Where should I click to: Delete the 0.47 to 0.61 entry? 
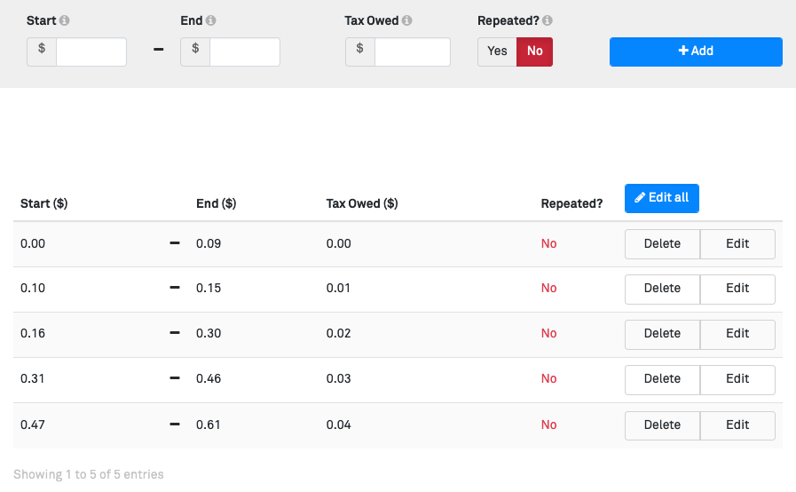(662, 425)
